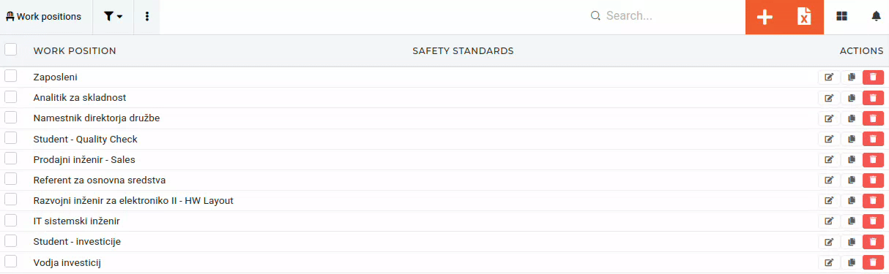Open Razvojni inženir za elektroniko II entry

tap(133, 200)
